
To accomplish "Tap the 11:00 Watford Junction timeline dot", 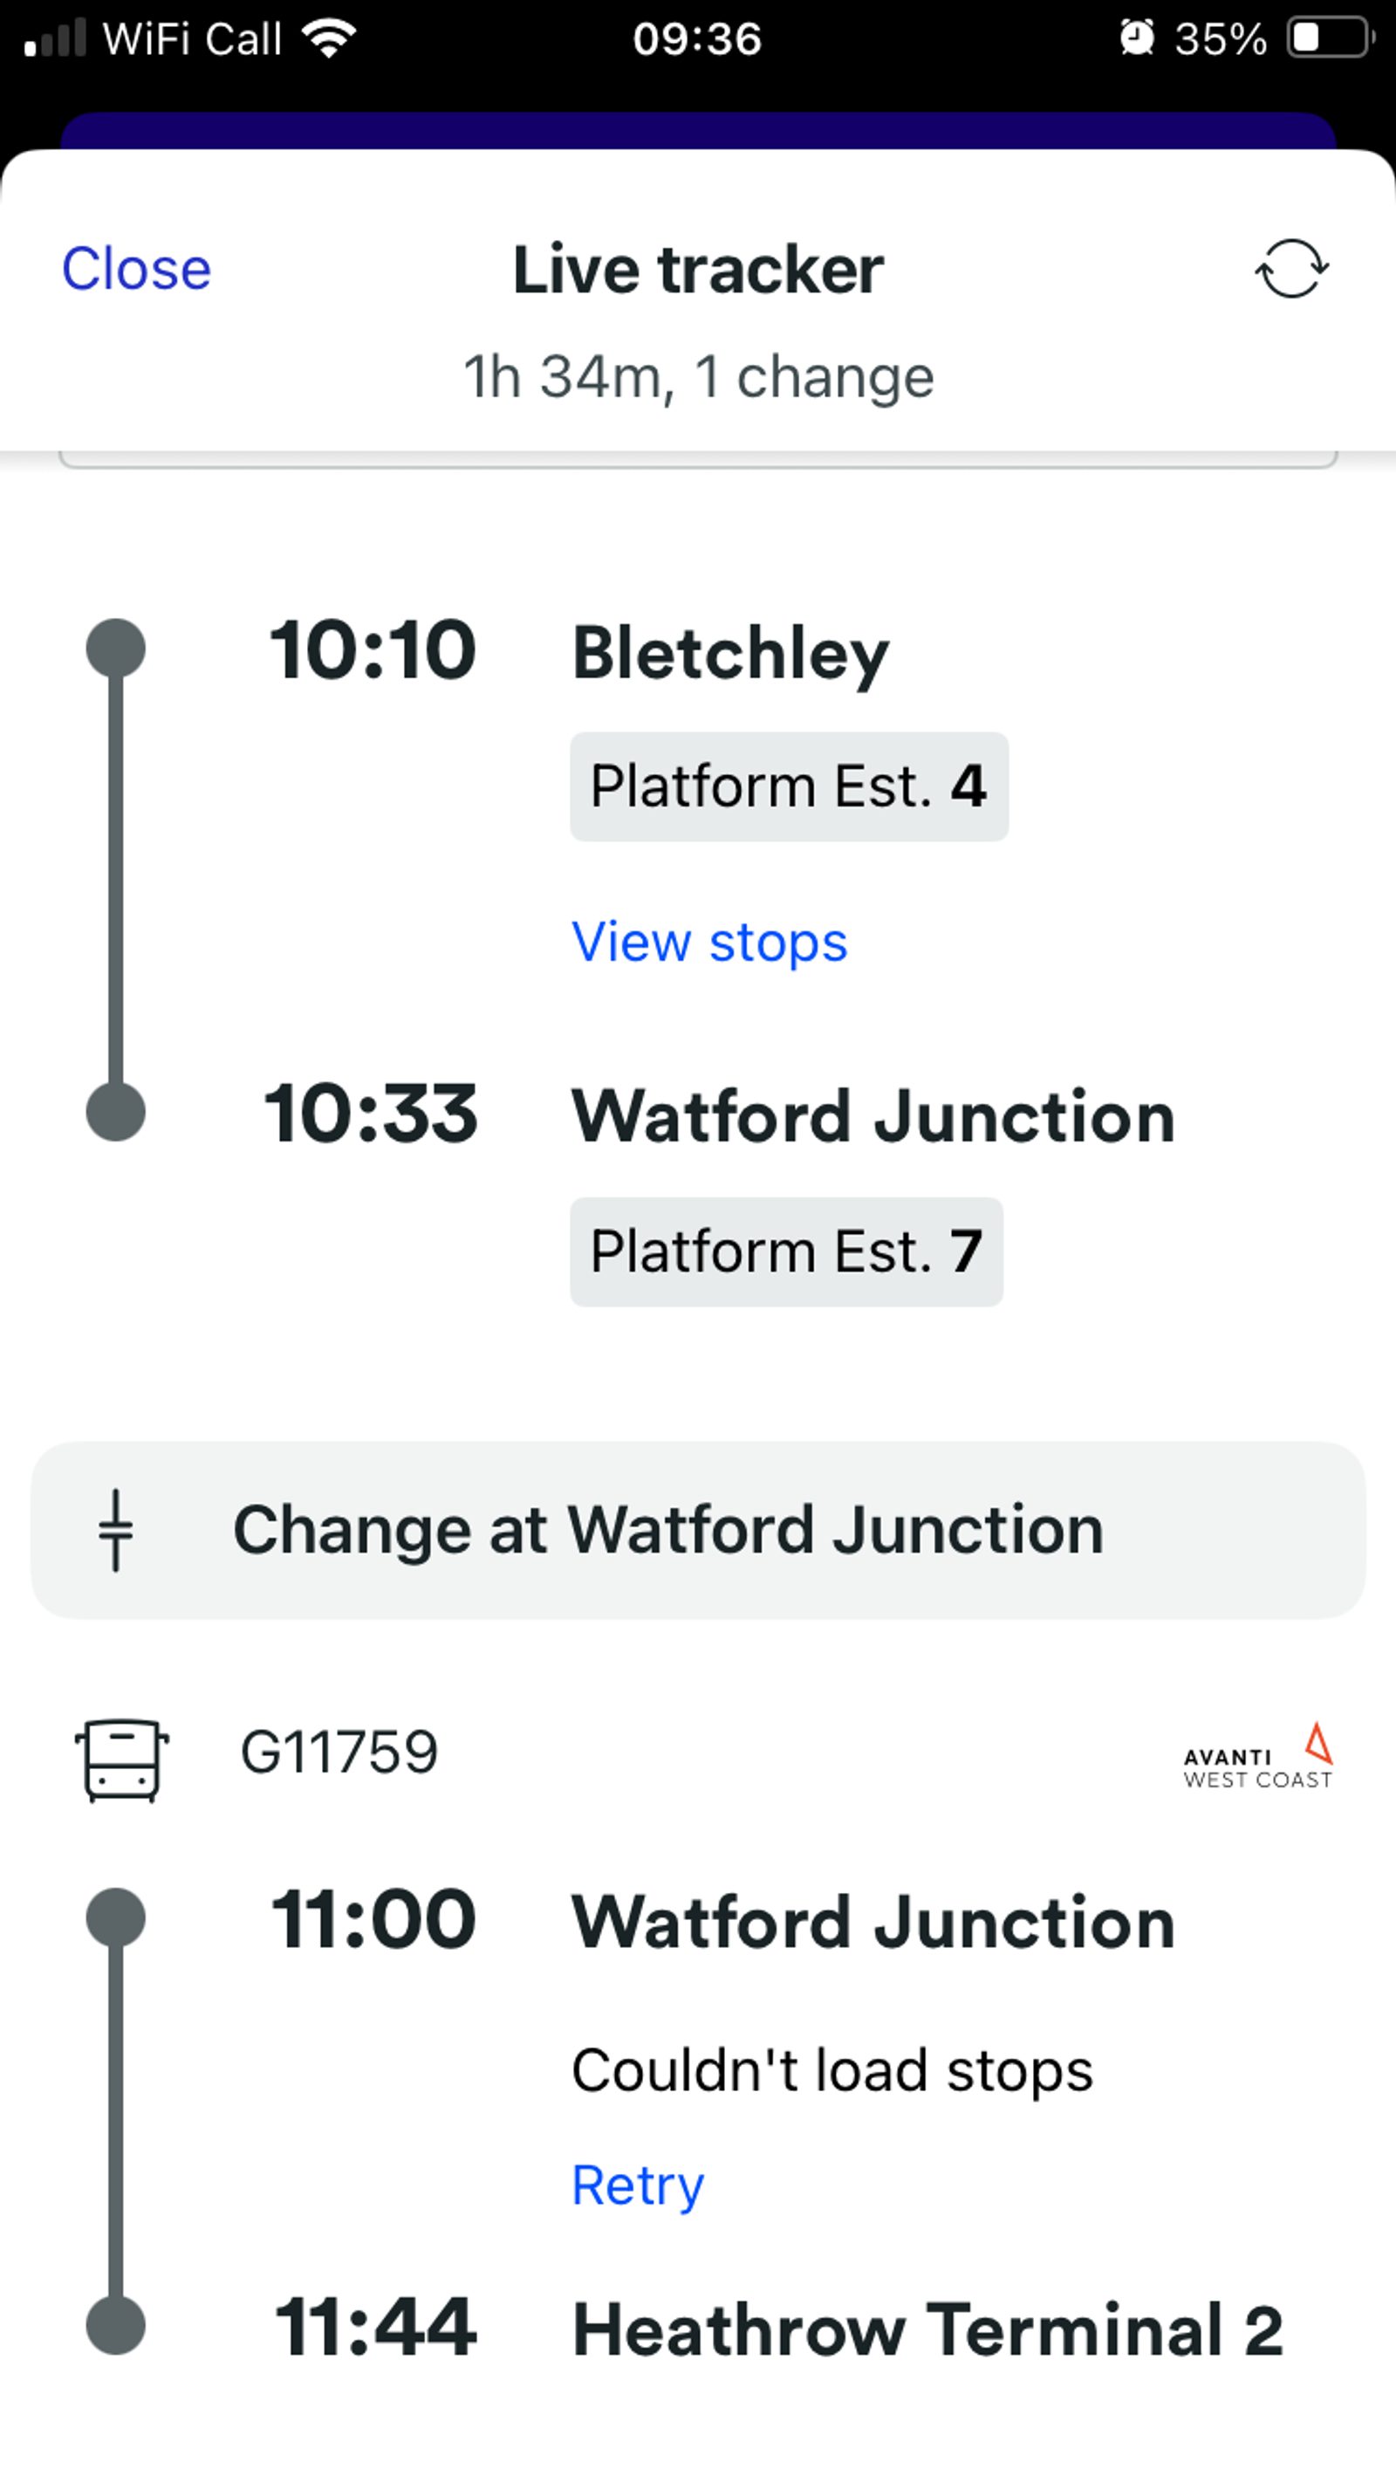I will pyautogui.click(x=116, y=1918).
